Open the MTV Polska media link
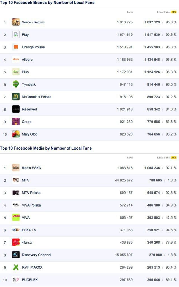The width and height of the screenshot is (179, 287). [31, 193]
